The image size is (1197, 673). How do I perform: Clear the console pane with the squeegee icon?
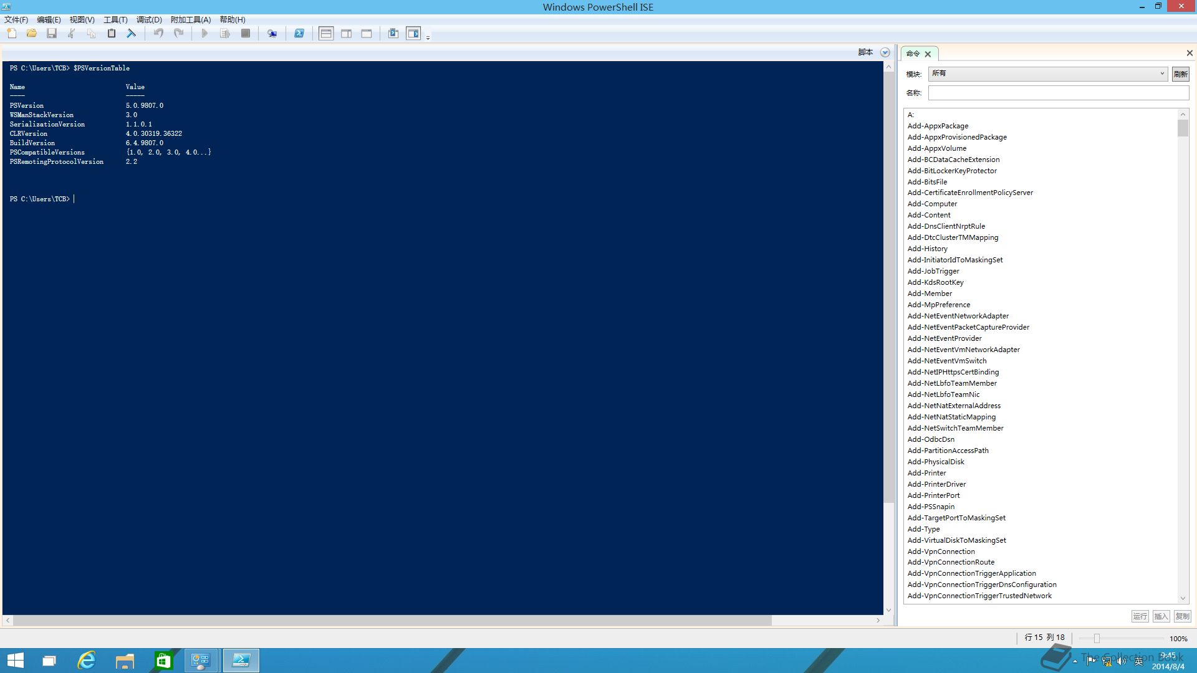[132, 34]
